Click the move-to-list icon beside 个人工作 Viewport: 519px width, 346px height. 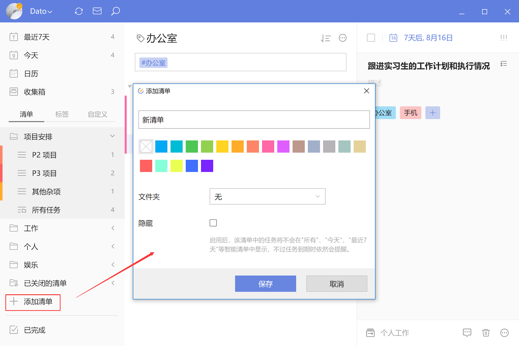[x=370, y=333]
